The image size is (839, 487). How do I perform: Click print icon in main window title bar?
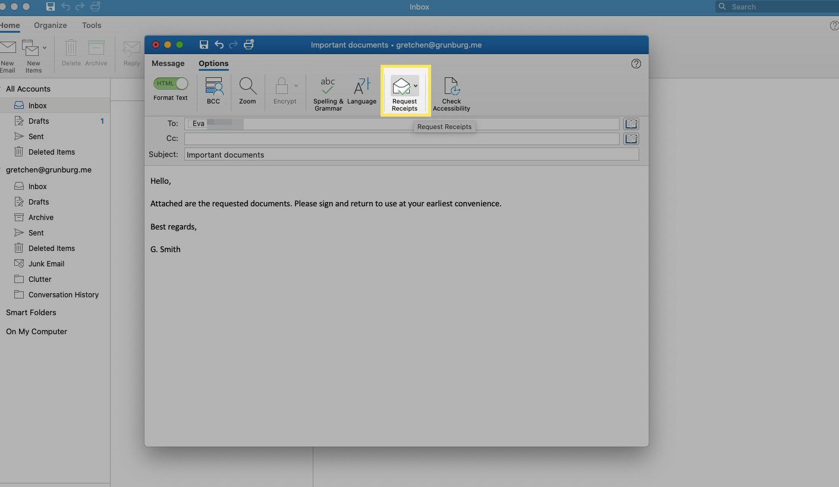96,7
